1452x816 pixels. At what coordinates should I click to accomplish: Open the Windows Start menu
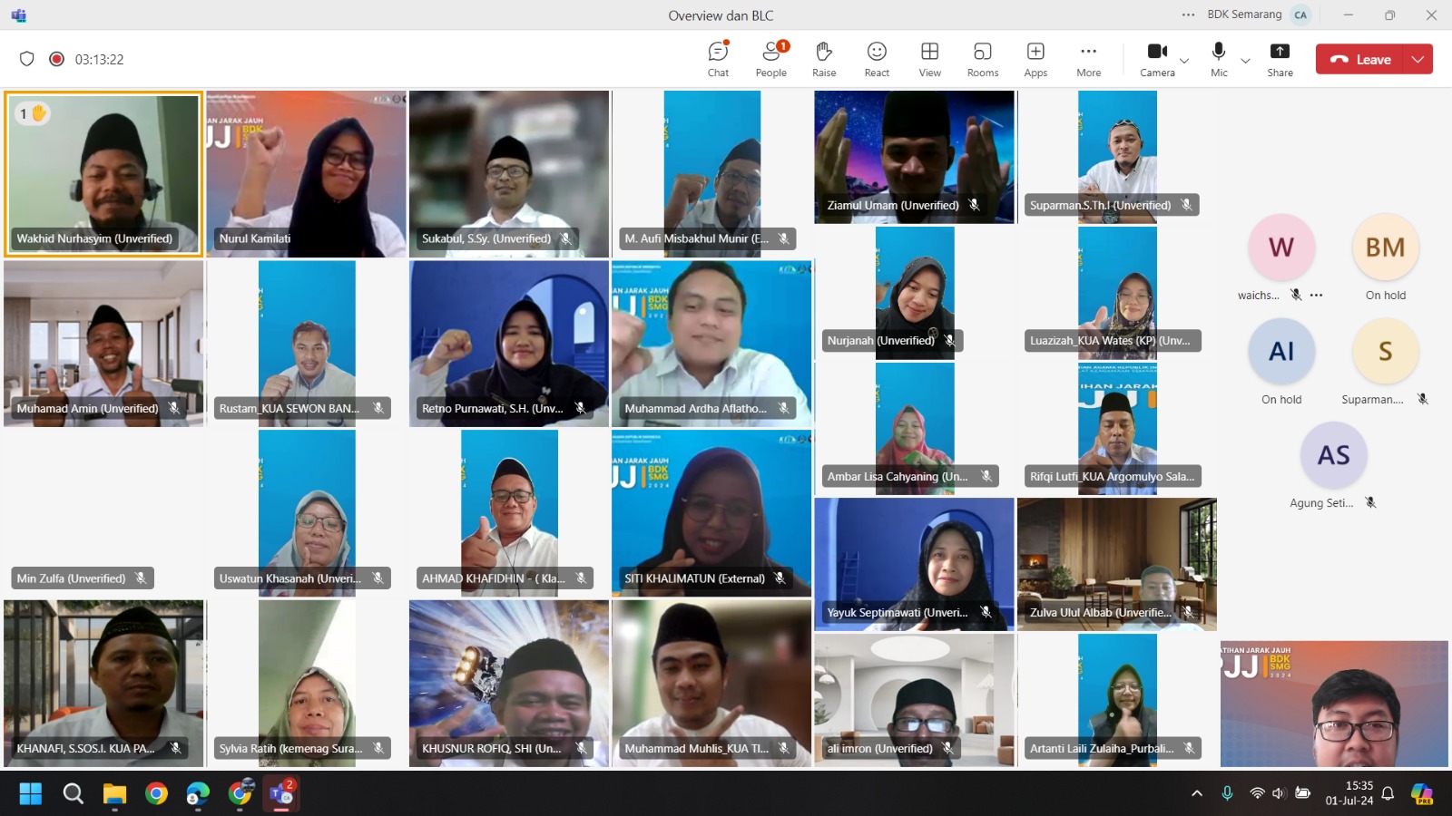[31, 794]
